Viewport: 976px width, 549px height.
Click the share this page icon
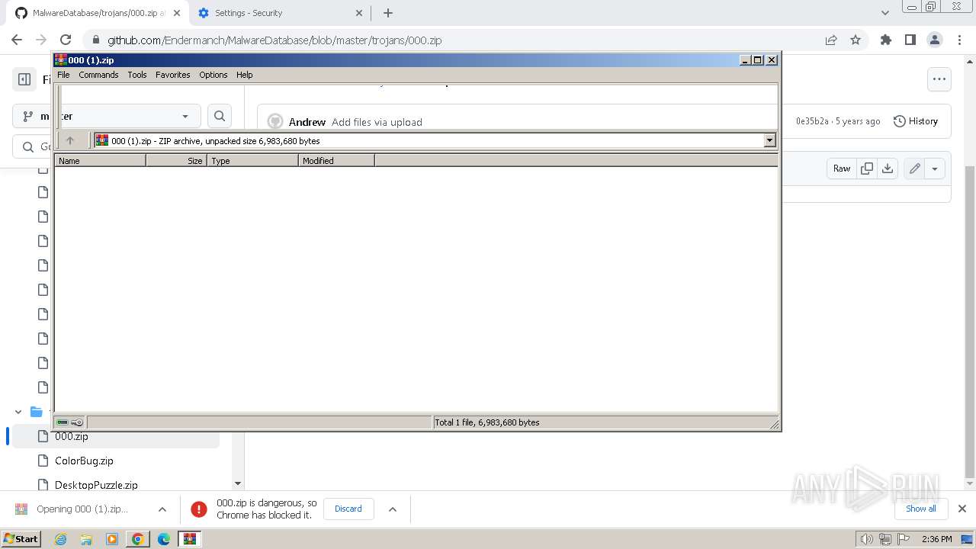[831, 40]
